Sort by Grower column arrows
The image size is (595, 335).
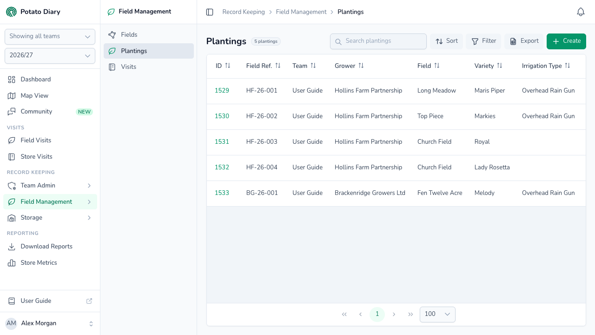[x=361, y=66]
